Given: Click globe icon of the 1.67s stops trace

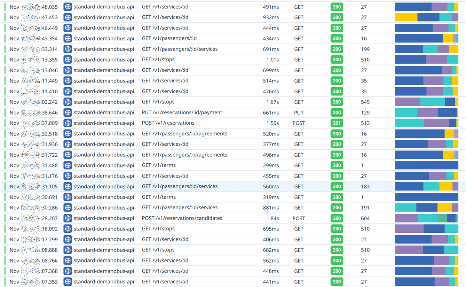Looking at the screenshot, I should 67,102.
